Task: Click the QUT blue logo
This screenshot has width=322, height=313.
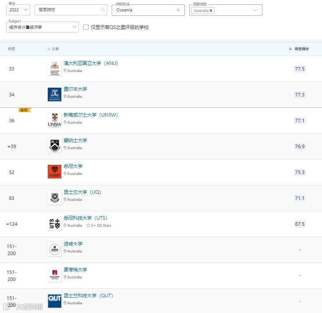Action: 54,301
